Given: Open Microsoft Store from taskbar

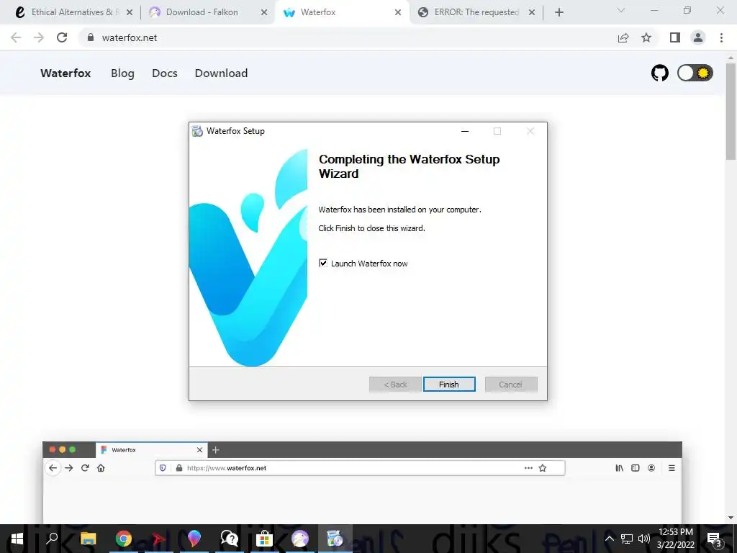Looking at the screenshot, I should (265, 539).
